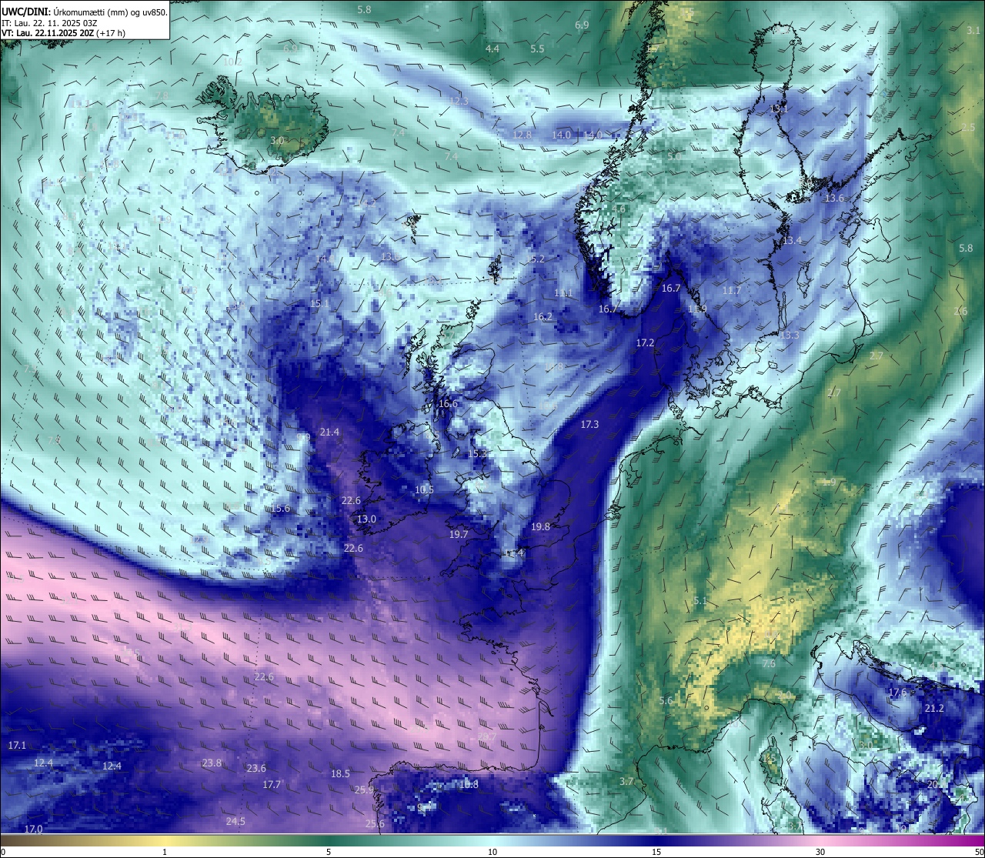Select the 'IT: Lau. 22. 11. 2025 03Z' line

point(49,23)
